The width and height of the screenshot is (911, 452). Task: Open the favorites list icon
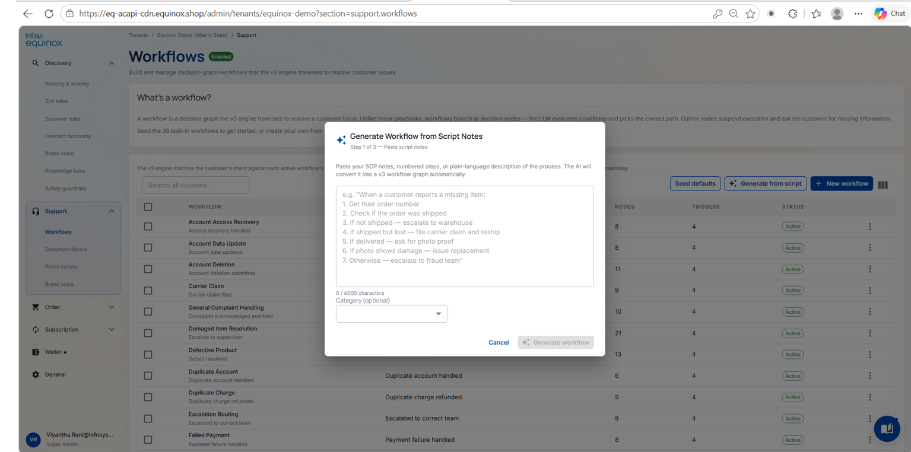[816, 14]
